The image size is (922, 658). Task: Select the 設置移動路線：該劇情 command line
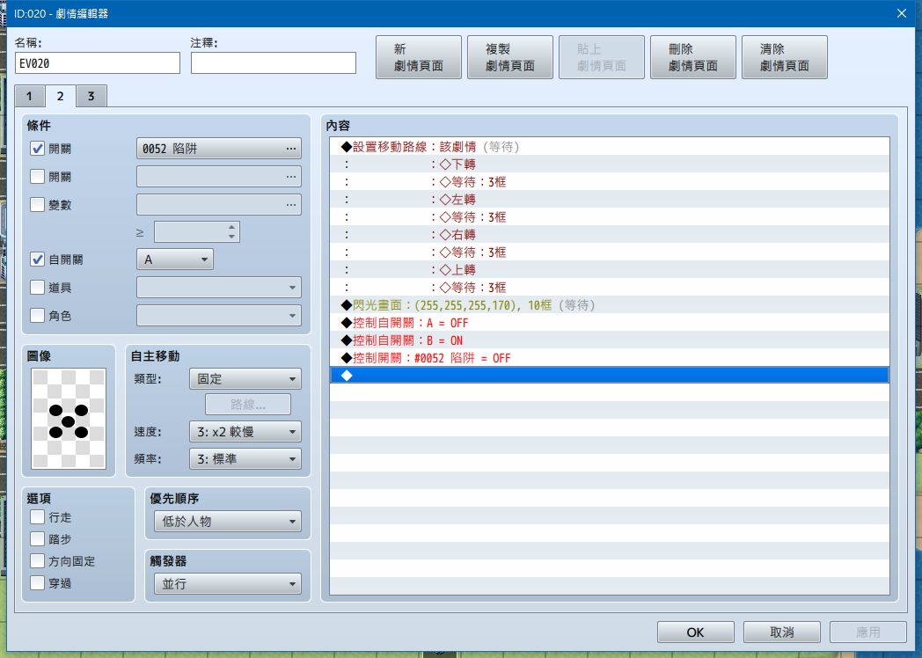click(x=610, y=146)
